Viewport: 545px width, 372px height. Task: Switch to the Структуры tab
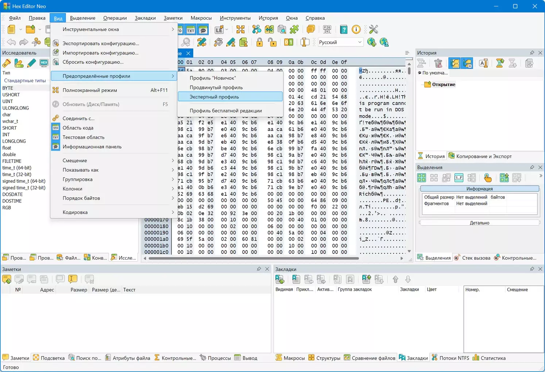tap(324, 358)
